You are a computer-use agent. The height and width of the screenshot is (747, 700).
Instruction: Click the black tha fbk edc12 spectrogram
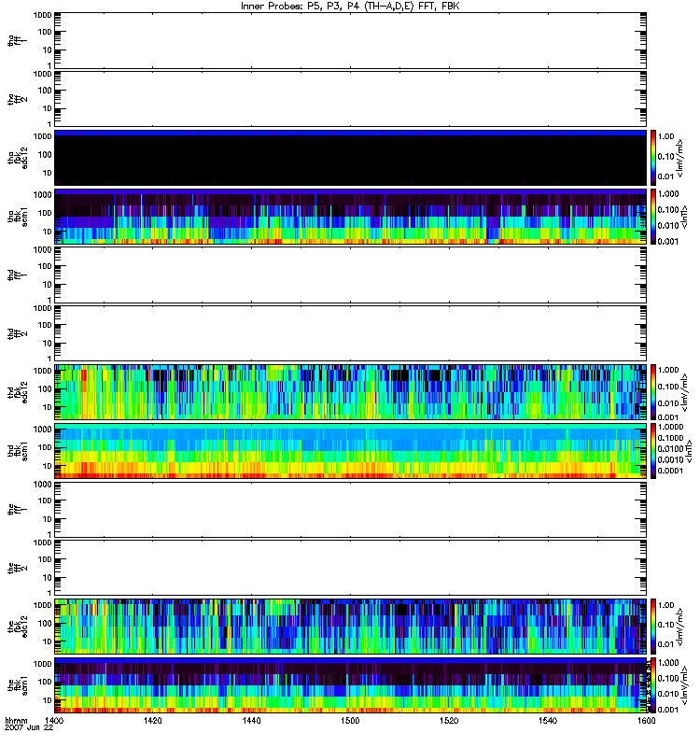tap(351, 158)
